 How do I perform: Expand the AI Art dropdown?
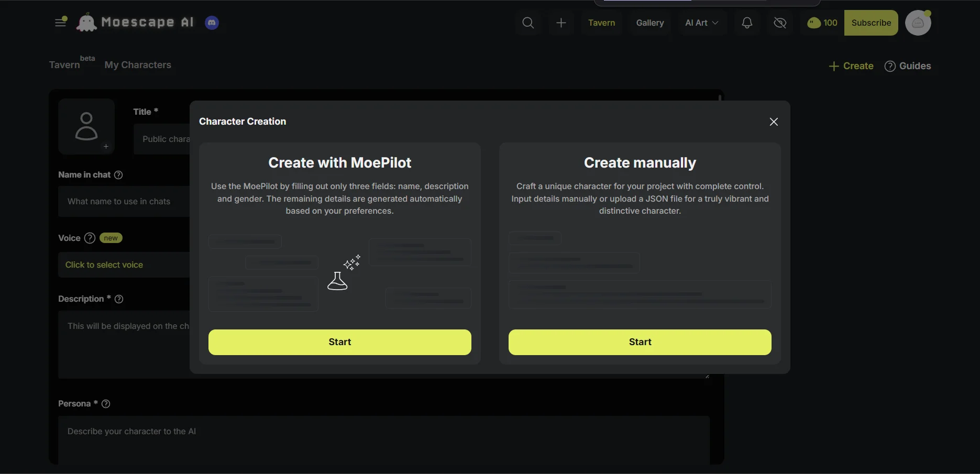702,23
